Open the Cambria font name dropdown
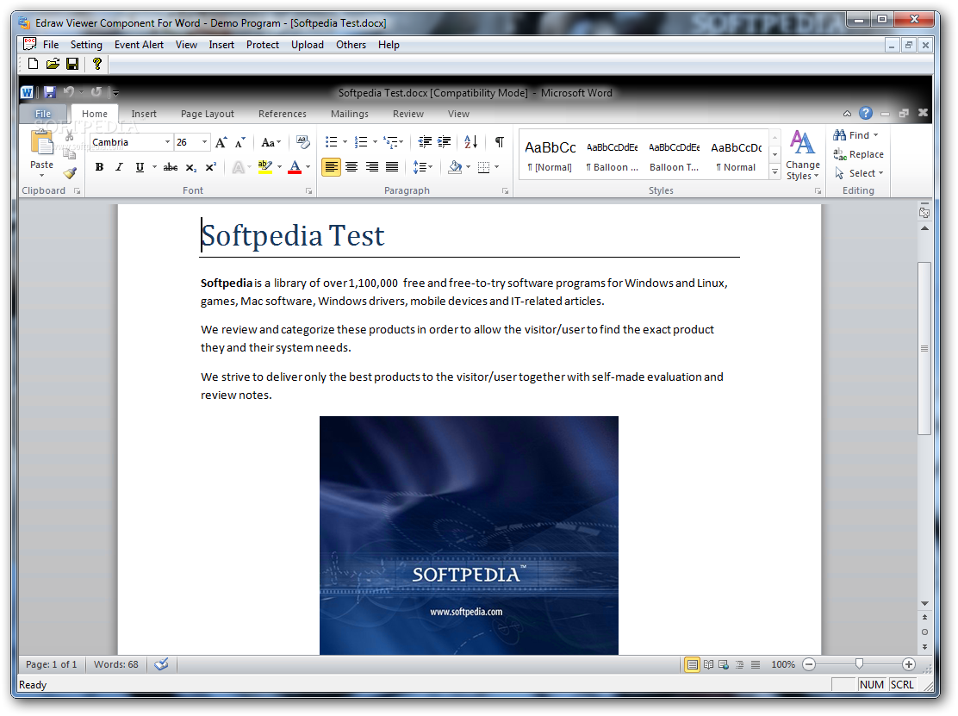The height and width of the screenshot is (716, 958). [167, 142]
